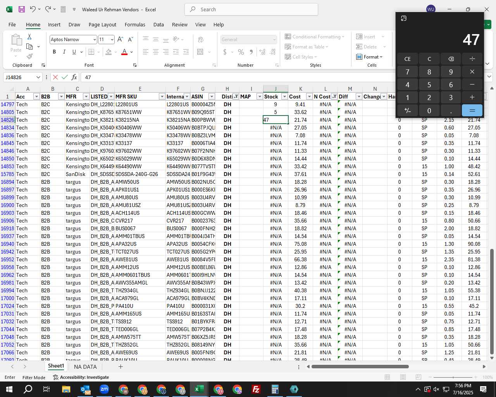Screen dimensions: 496x397
Task: Toggle Underline formatting
Action: point(74,52)
